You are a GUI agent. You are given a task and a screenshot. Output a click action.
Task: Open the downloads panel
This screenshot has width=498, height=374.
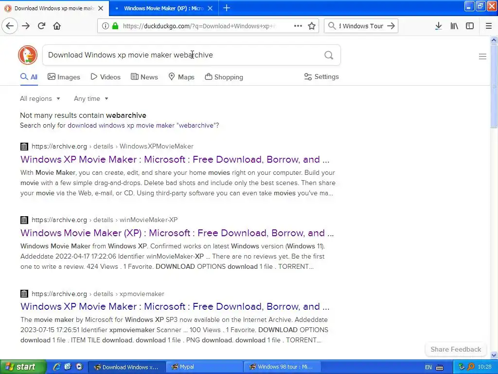[x=438, y=26]
